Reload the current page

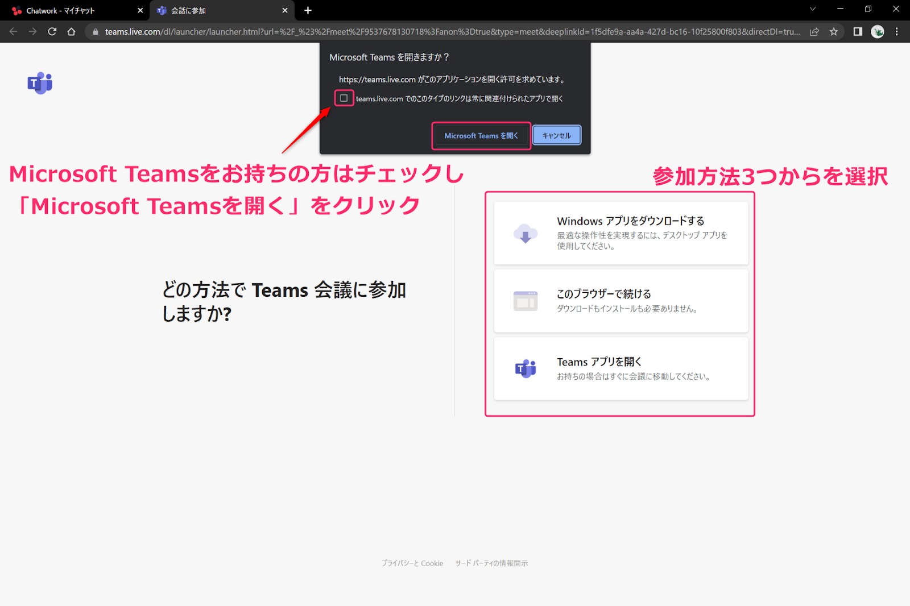point(52,32)
